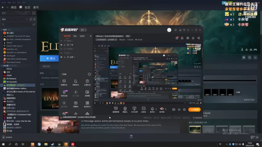Collapse the 未分类 game collection
The image size is (262, 147).
[x=2, y=66]
